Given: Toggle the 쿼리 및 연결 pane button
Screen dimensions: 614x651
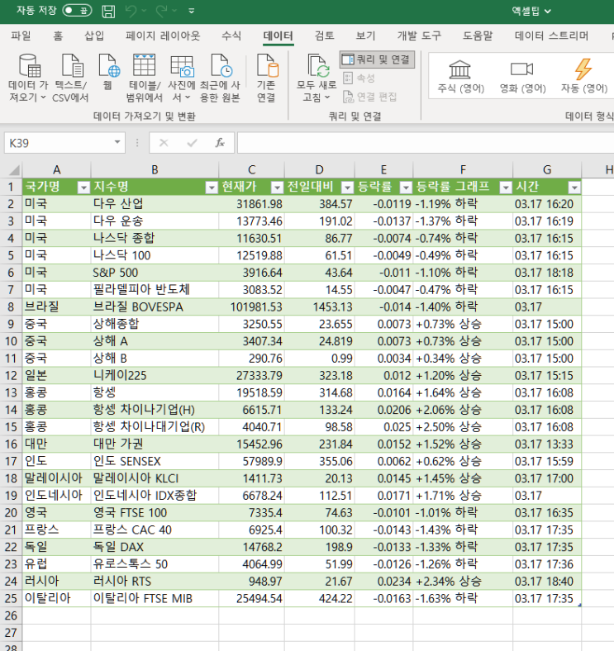Looking at the screenshot, I should 377,59.
